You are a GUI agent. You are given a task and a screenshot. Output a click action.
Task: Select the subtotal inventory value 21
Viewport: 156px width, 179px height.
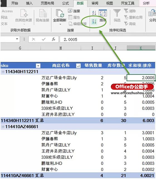pyautogui.click(x=124, y=175)
